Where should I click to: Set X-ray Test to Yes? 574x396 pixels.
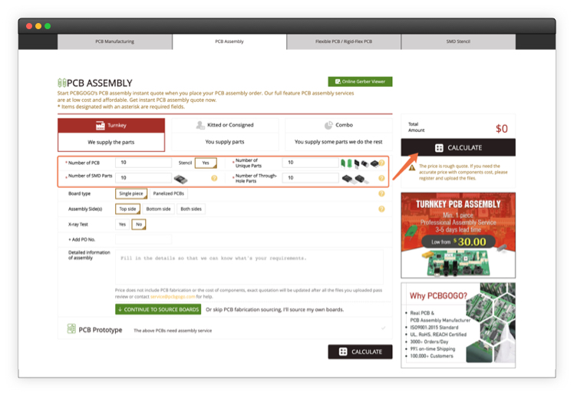coord(122,224)
